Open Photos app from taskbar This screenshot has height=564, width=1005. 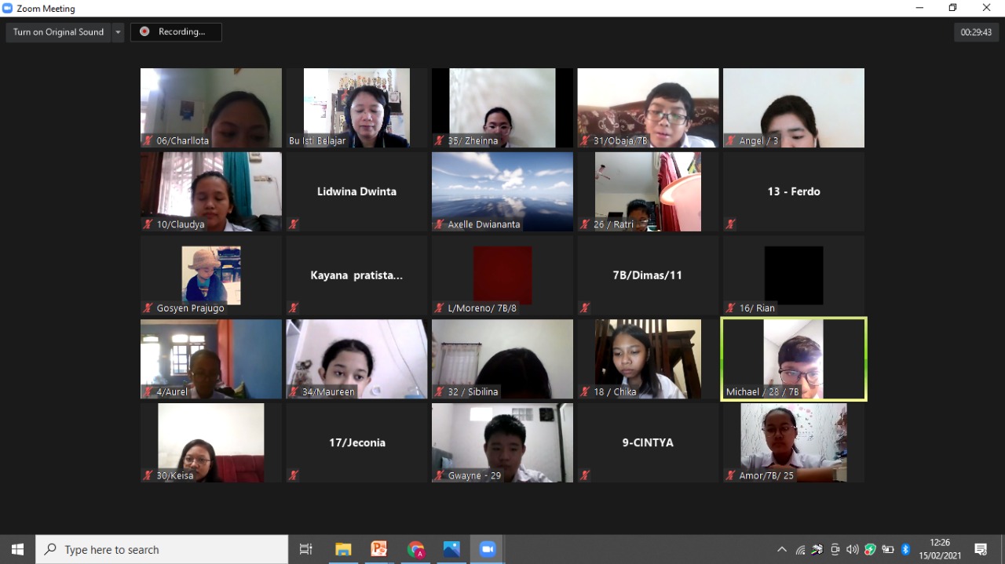[x=451, y=549]
